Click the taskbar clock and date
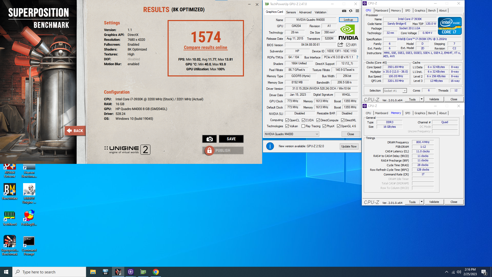The width and height of the screenshot is (492, 277). tap(470, 272)
